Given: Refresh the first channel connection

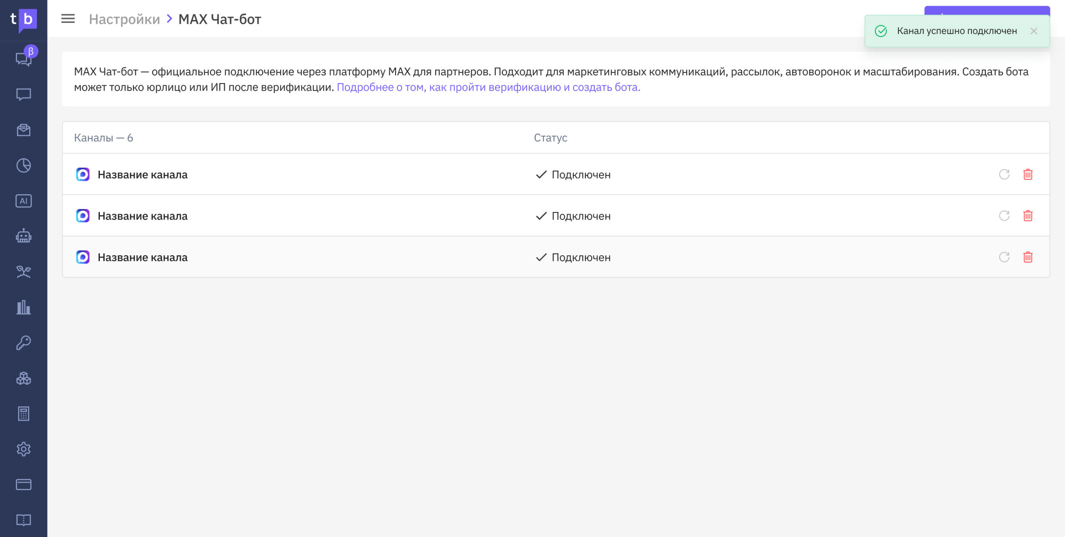Looking at the screenshot, I should 1004,175.
